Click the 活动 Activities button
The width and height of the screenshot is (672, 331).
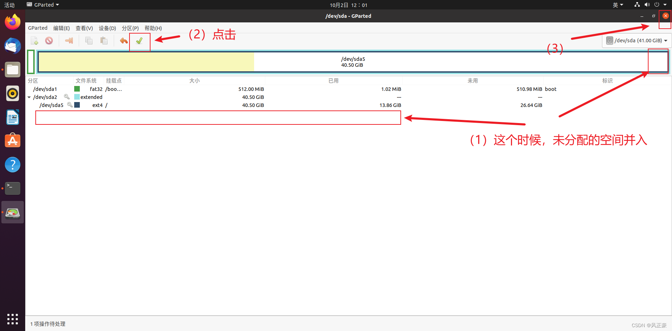click(x=9, y=5)
